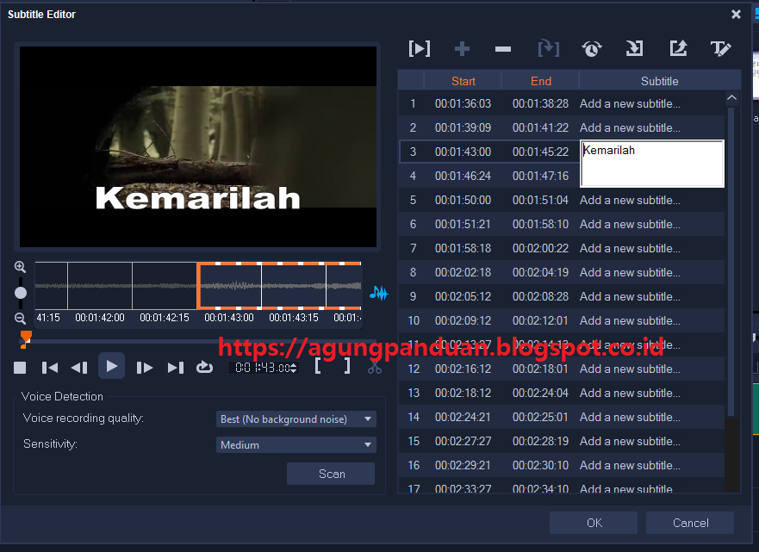The width and height of the screenshot is (759, 552).
Task: Click the Play Selected Subtitle icon
Action: 420,49
